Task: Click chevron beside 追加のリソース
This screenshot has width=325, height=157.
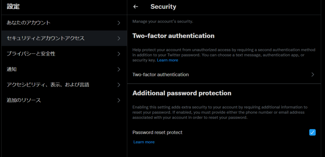Action: point(119,100)
